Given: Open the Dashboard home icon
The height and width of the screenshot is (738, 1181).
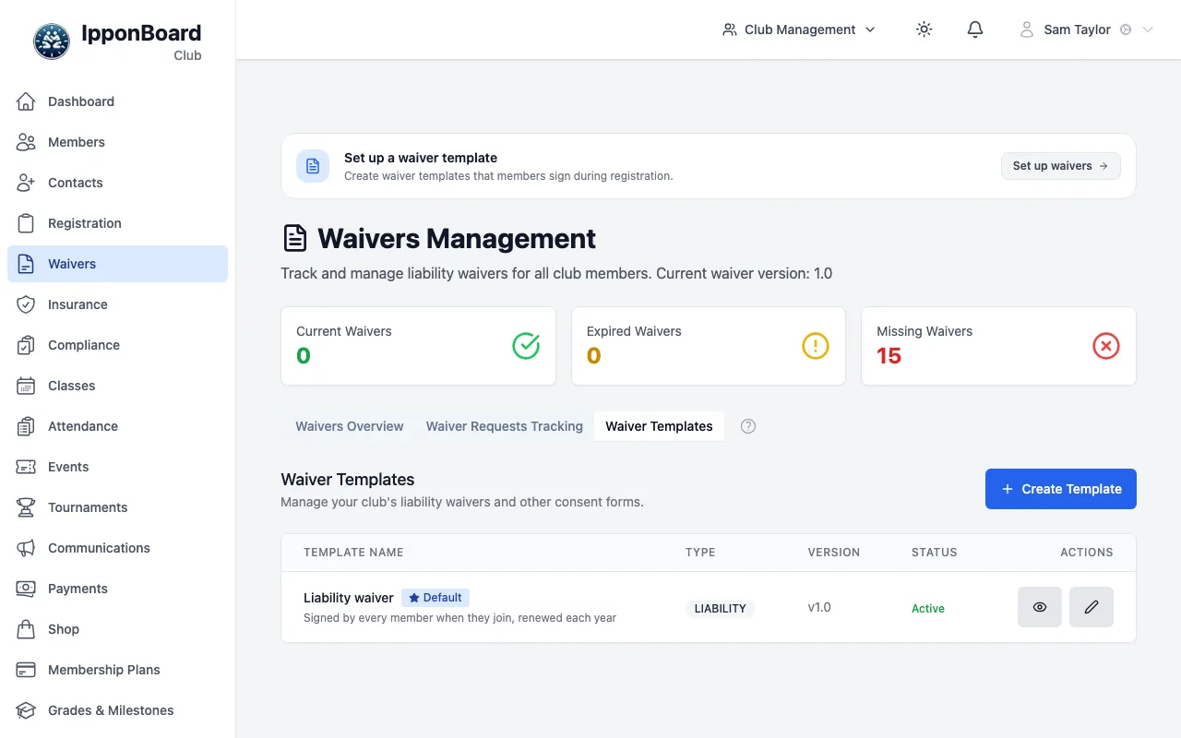Looking at the screenshot, I should [x=26, y=101].
